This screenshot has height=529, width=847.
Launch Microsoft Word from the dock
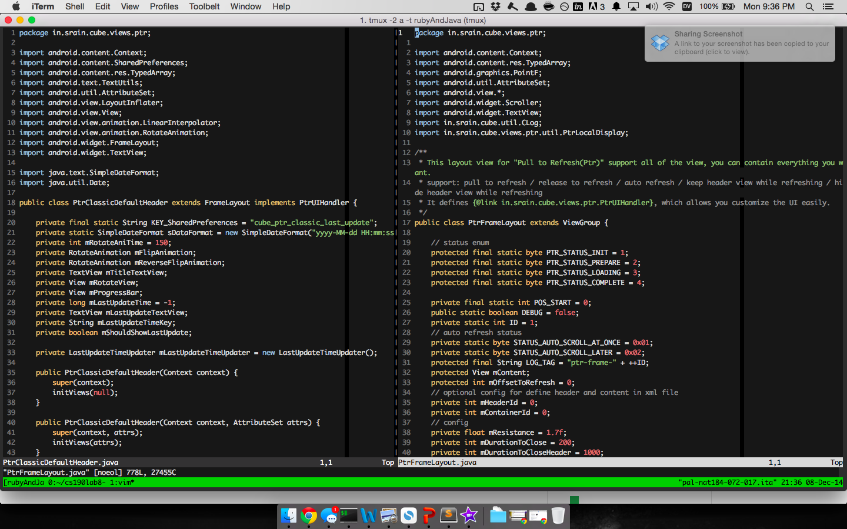(x=369, y=516)
